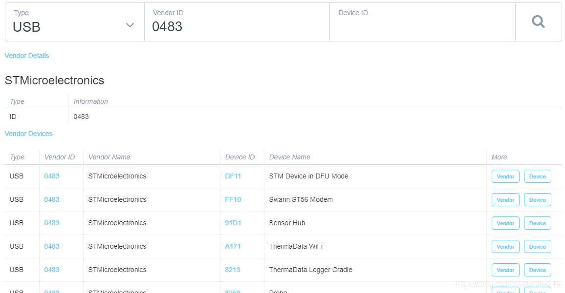Open vendor ID 0483 in 8213 row

pos(51,270)
